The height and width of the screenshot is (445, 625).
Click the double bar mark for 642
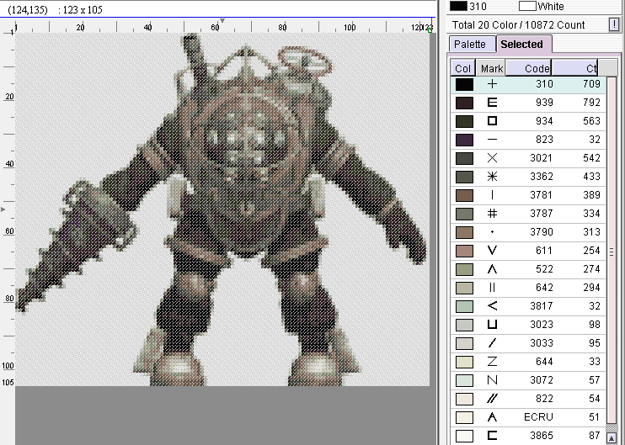click(492, 288)
